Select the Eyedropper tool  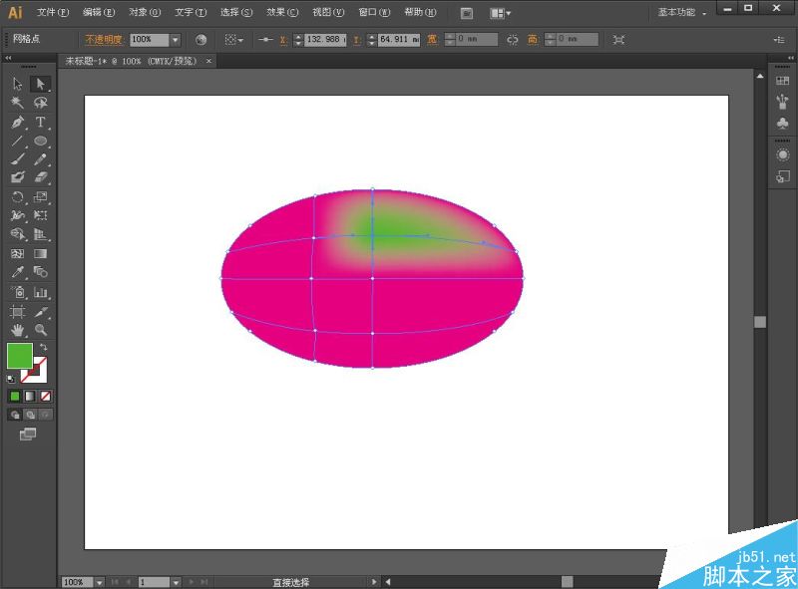[17, 272]
